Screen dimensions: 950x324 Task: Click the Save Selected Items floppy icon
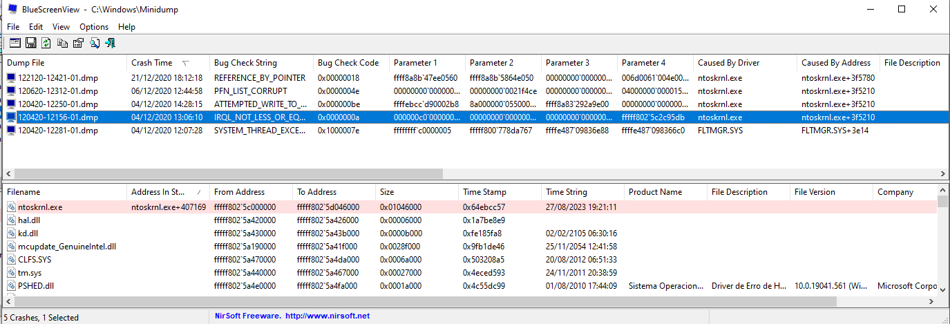(x=30, y=43)
